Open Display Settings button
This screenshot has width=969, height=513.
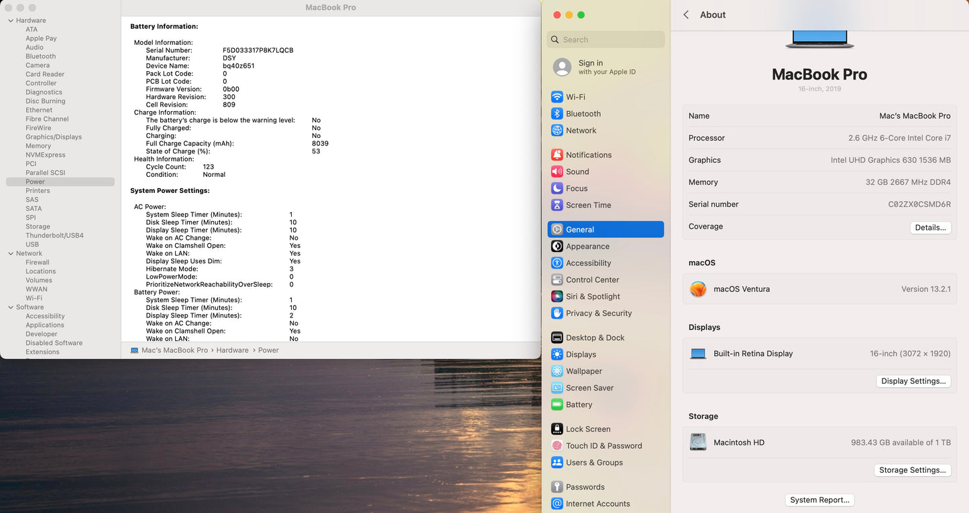pos(913,381)
